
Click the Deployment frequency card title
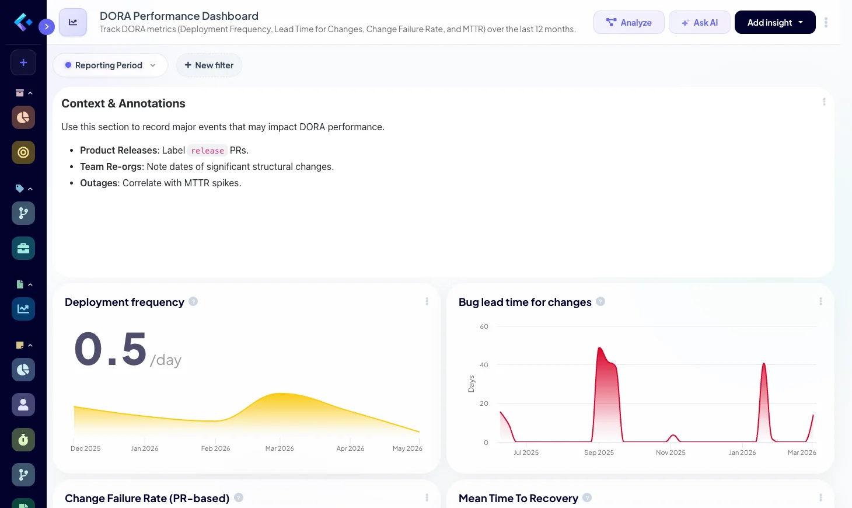point(124,302)
